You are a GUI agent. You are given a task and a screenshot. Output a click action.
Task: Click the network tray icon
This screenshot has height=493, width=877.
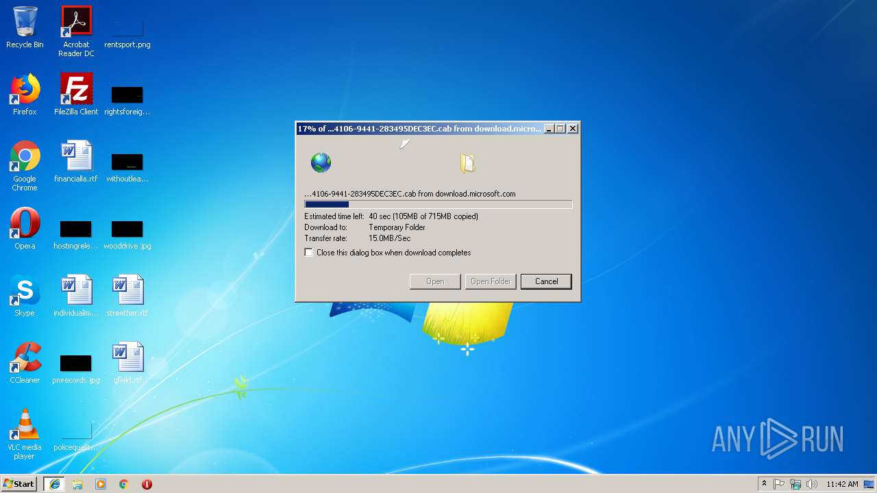[795, 484]
